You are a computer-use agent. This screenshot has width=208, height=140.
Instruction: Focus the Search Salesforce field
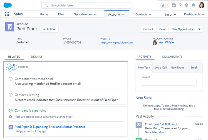(x=86, y=5)
